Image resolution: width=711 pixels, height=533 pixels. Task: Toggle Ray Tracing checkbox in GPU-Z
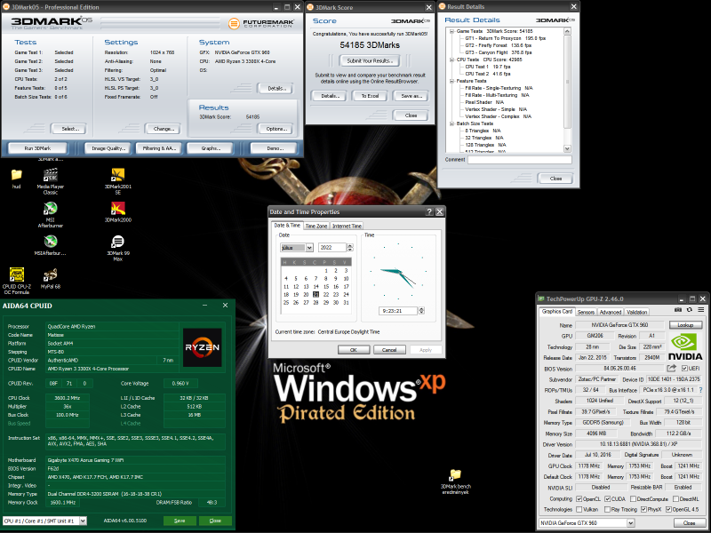click(607, 509)
